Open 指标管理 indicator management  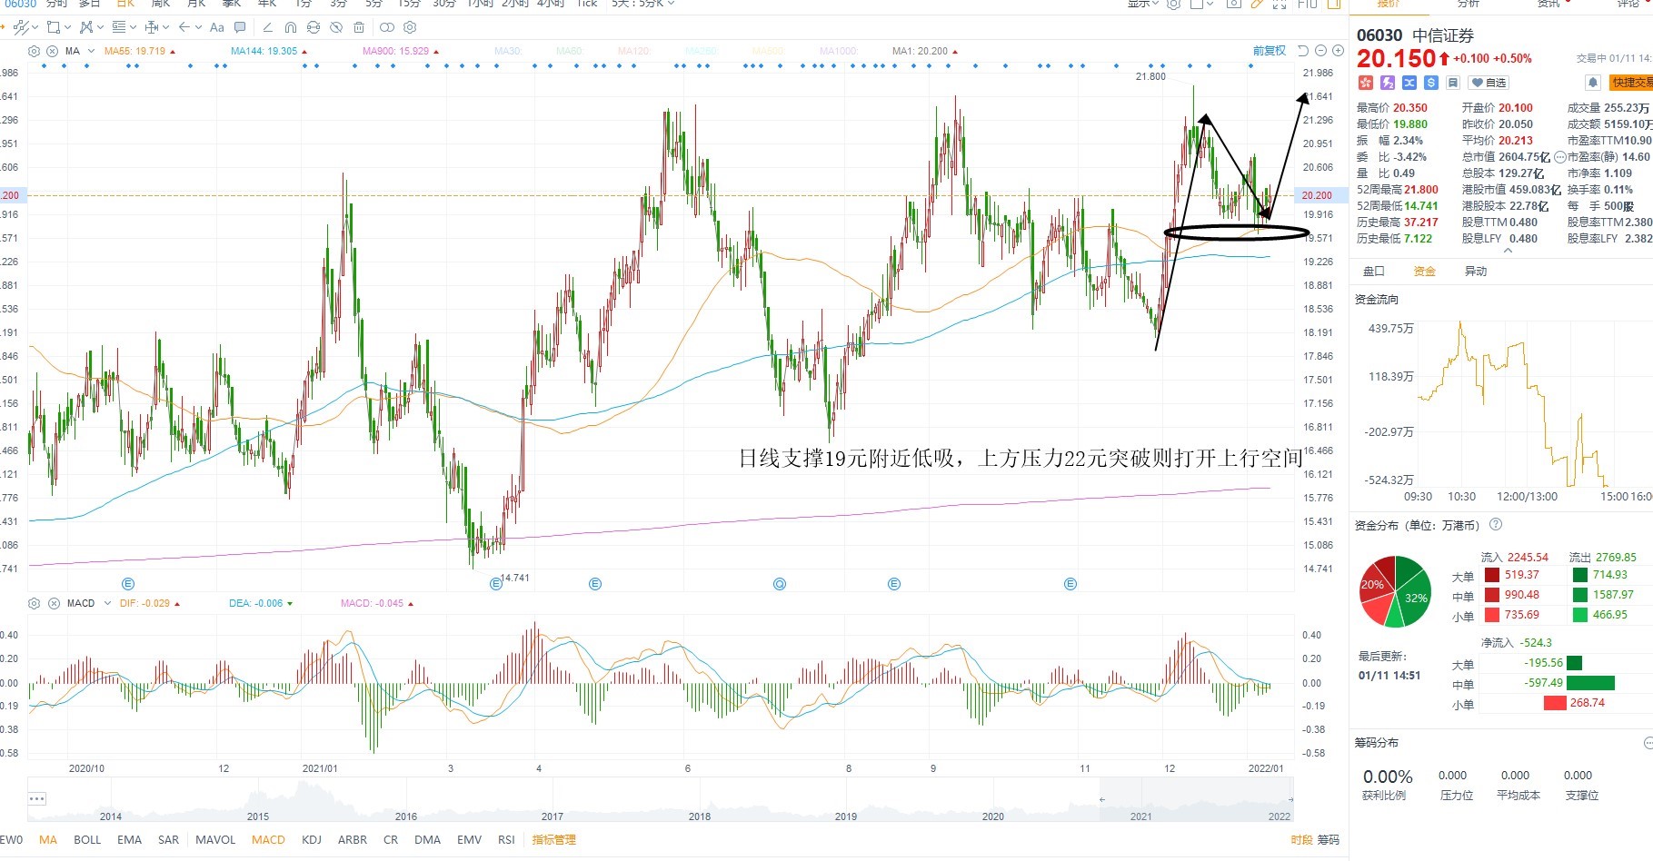point(553,839)
